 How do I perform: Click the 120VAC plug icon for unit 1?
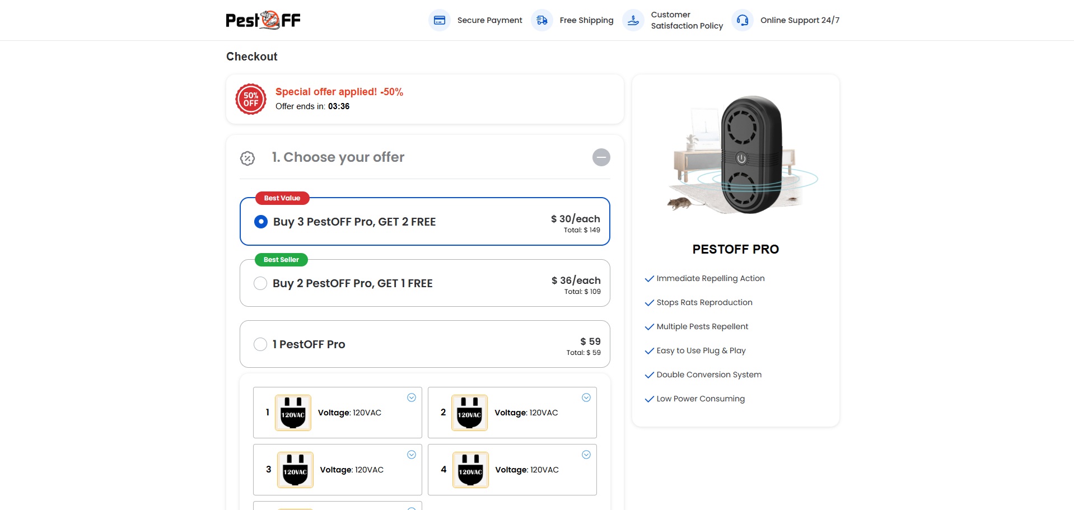[293, 413]
